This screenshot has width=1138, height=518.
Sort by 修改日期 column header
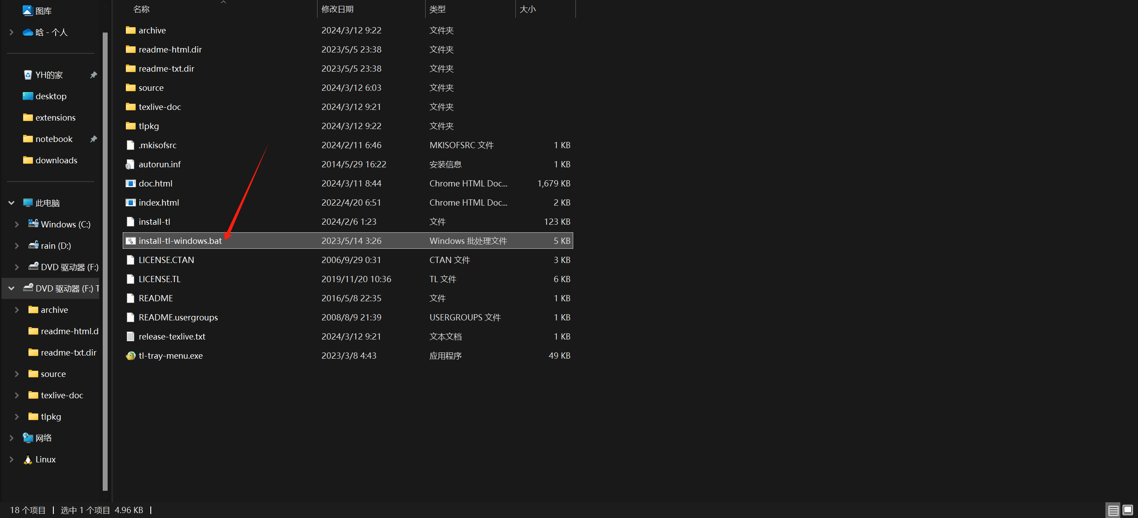pyautogui.click(x=337, y=9)
